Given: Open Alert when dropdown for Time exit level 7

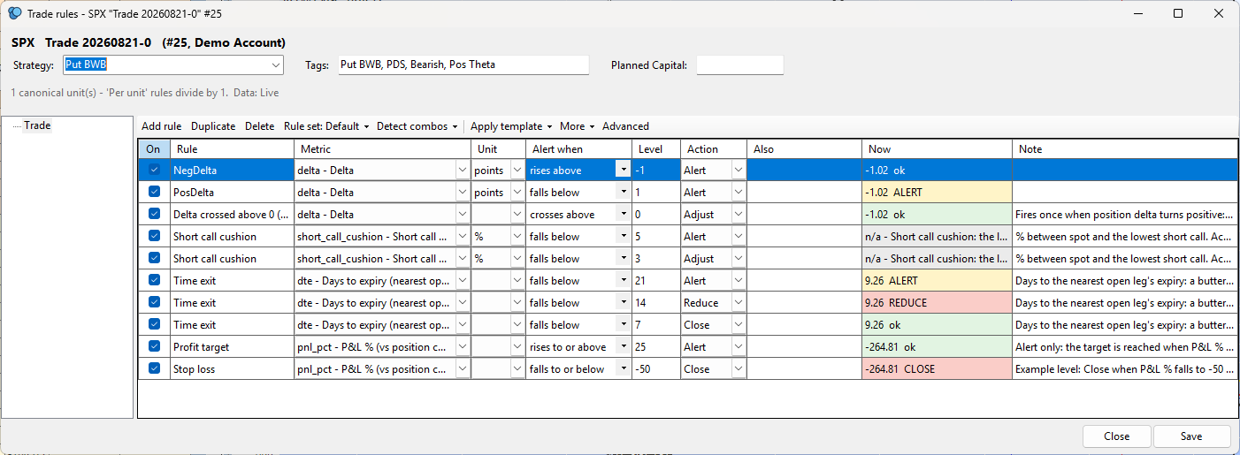Looking at the screenshot, I should (x=623, y=324).
